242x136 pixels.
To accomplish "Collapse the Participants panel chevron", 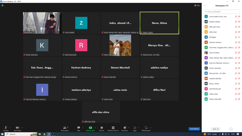I will point(205,6).
